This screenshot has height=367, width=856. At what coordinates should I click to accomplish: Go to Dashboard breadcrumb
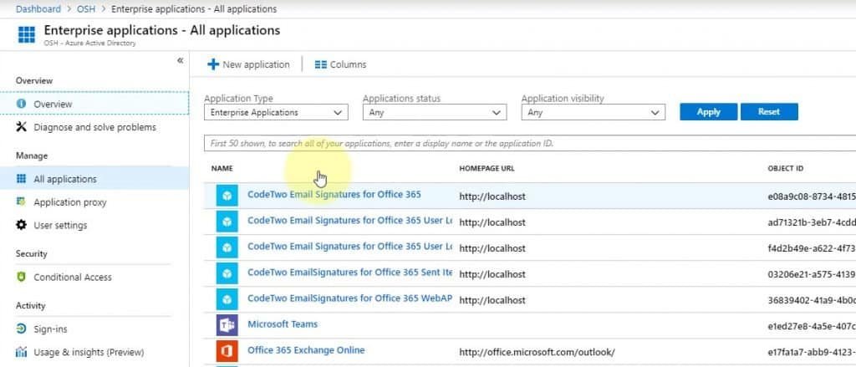pyautogui.click(x=38, y=8)
